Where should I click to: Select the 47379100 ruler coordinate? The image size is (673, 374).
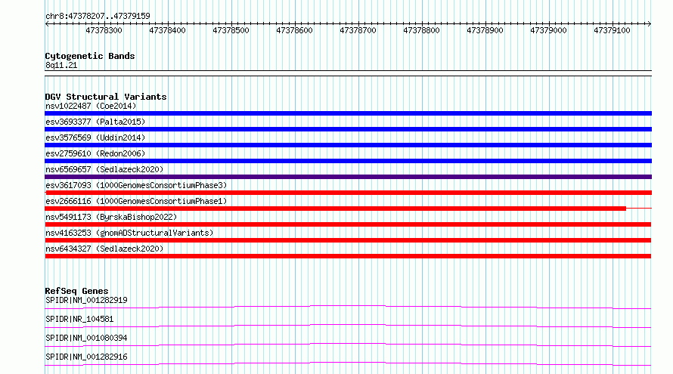[x=612, y=30]
